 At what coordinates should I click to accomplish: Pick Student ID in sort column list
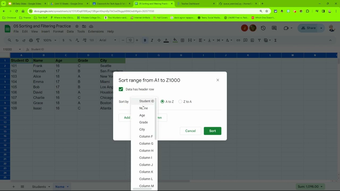tap(146, 101)
